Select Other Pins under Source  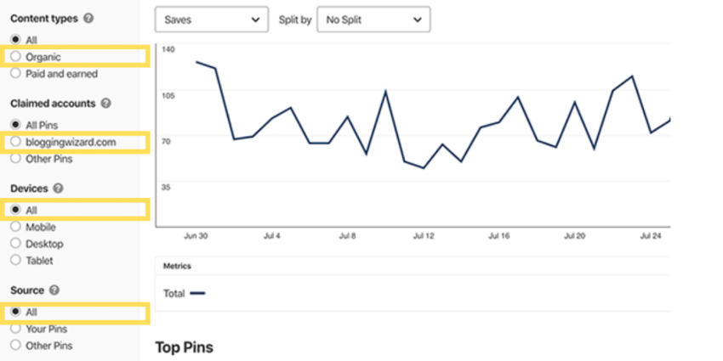click(x=15, y=346)
